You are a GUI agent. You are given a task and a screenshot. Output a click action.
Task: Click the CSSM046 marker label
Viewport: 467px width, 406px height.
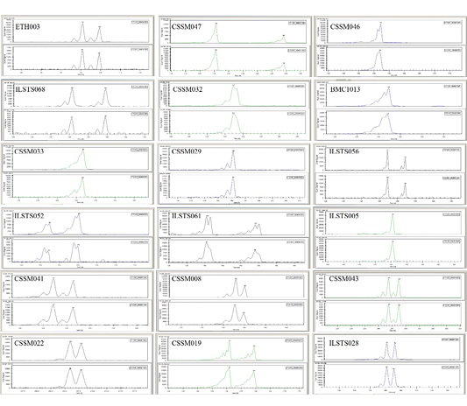[x=345, y=27]
